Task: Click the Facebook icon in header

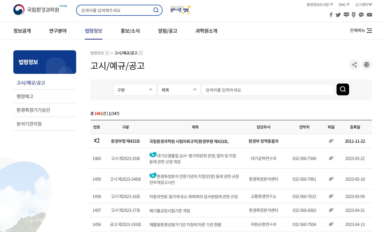Action: click(x=331, y=15)
